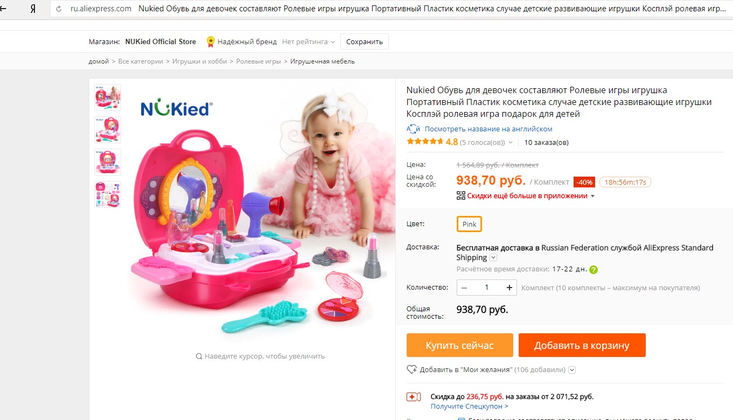
Task: Increase quantity with the plus button
Action: point(509,288)
